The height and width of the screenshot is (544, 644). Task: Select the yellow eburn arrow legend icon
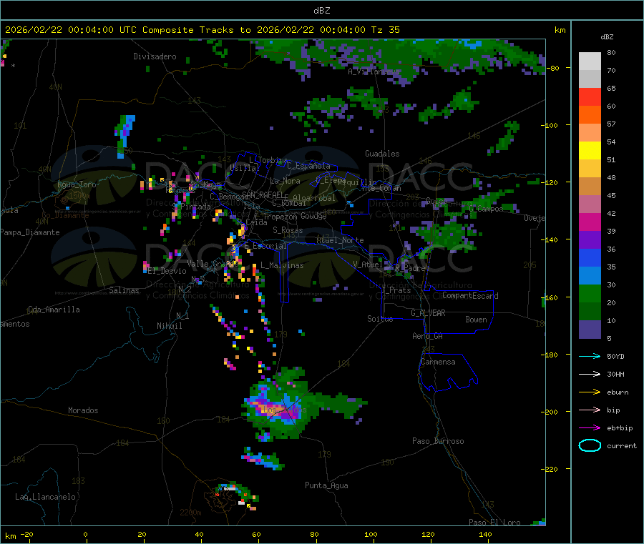tap(590, 392)
